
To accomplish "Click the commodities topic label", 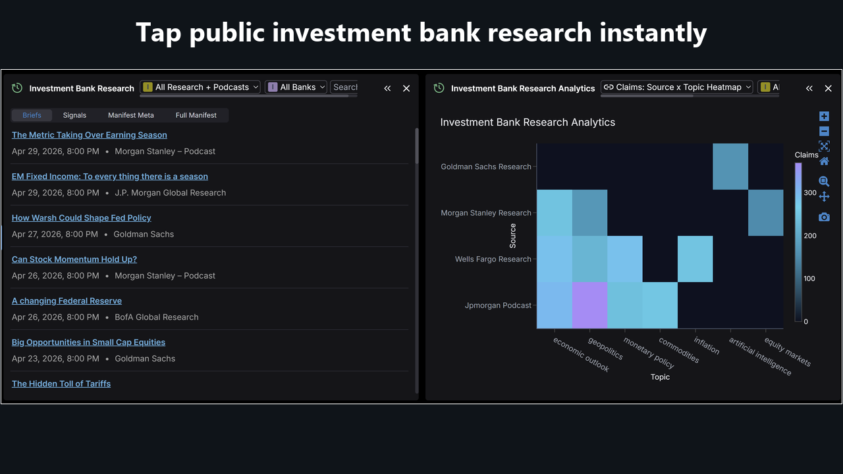I will pyautogui.click(x=679, y=349).
